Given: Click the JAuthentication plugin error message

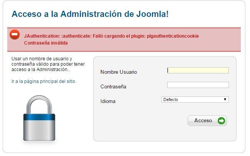Looking at the screenshot, I should click(x=112, y=36).
